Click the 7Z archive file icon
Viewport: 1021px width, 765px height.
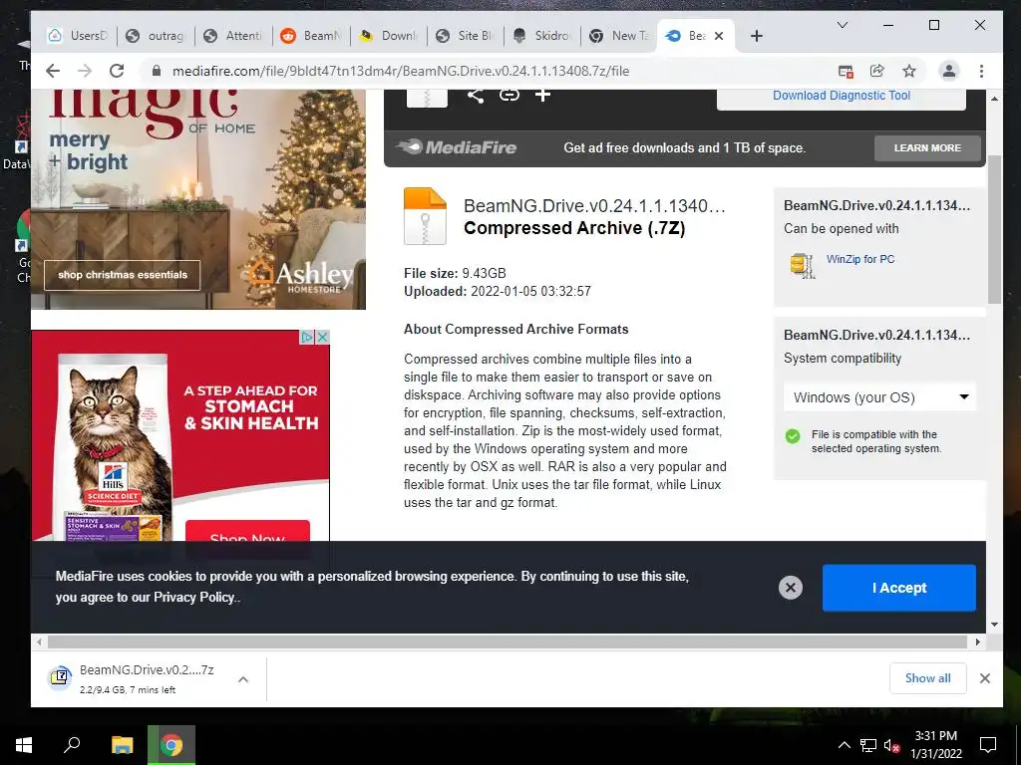point(425,216)
